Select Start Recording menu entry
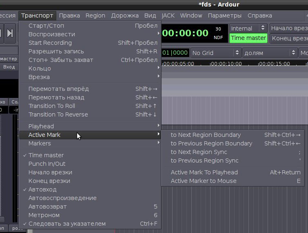 (90, 43)
